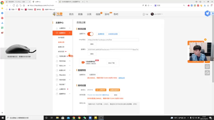Close the floating video popup
Screen dimensions: 214x120
pos(205,39)
